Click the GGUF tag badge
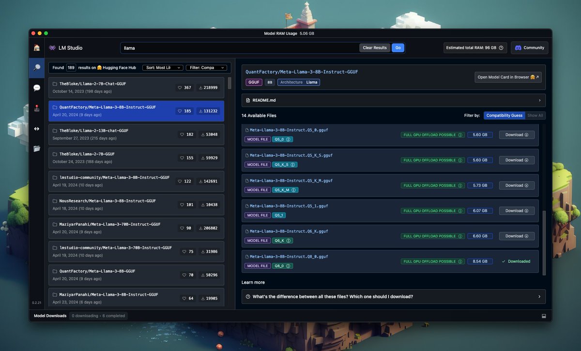This screenshot has height=351, width=581. coord(254,82)
